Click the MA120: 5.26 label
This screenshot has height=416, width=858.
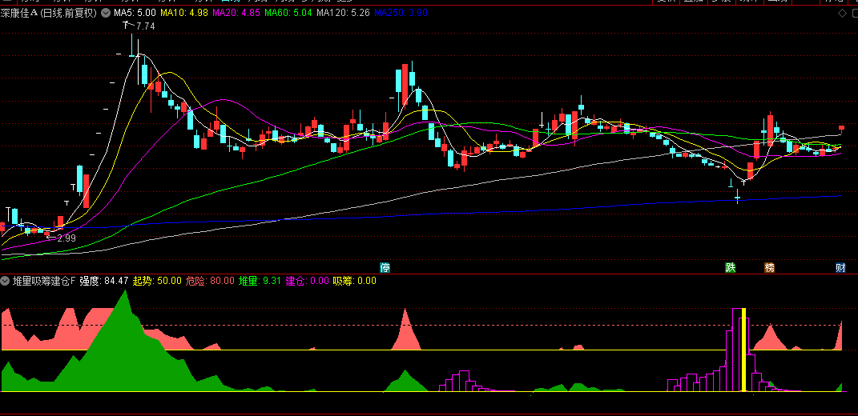click(x=343, y=13)
